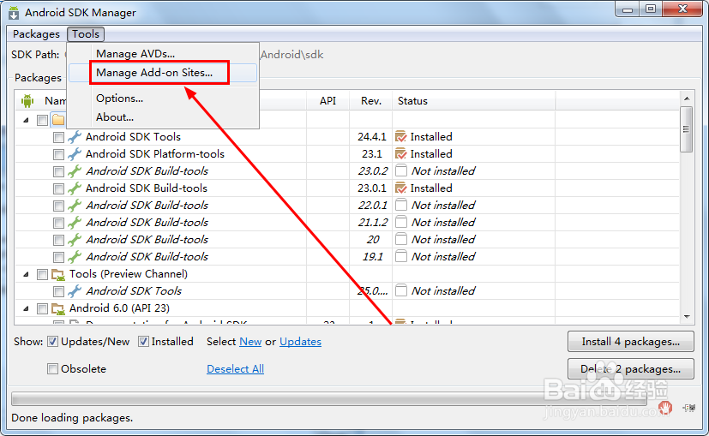Check the Tools (Preview Channel) group checkbox
Viewport: 709px width, 436px height.
coord(42,274)
